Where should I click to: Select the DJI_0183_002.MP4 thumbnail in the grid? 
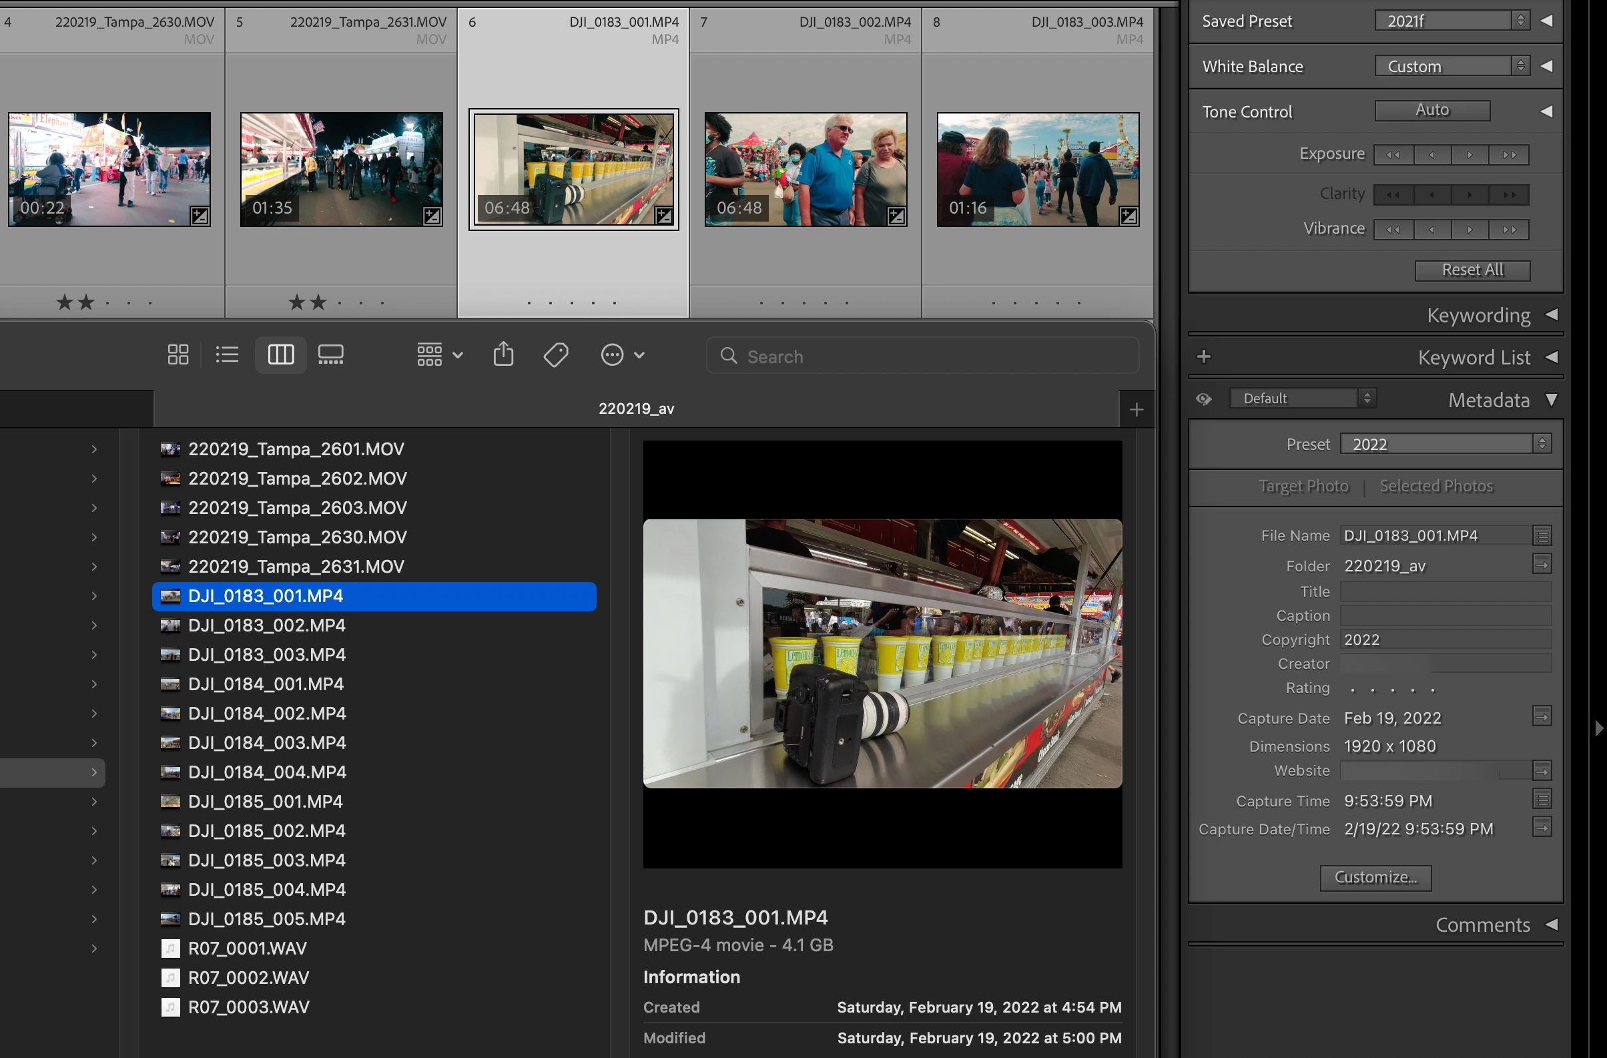click(x=806, y=170)
